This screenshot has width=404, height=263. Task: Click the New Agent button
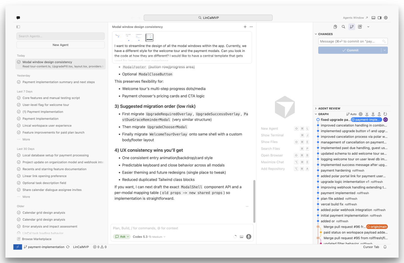[x=60, y=45]
